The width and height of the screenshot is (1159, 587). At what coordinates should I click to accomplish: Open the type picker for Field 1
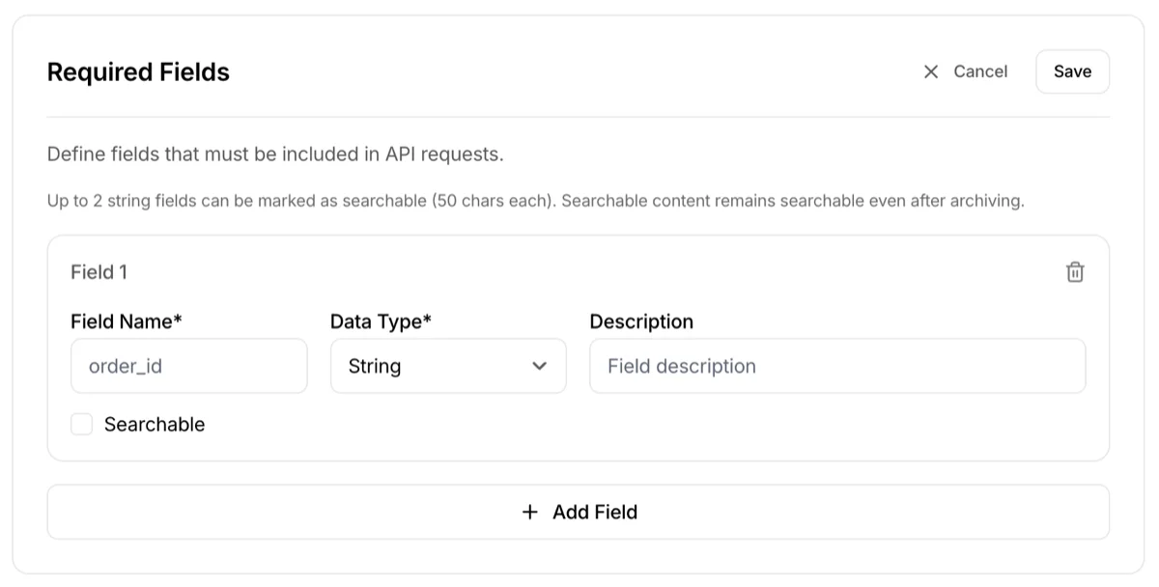[447, 366]
